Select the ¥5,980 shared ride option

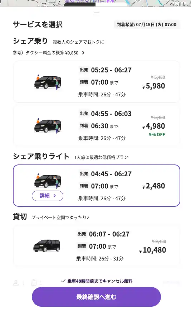(x=96, y=82)
